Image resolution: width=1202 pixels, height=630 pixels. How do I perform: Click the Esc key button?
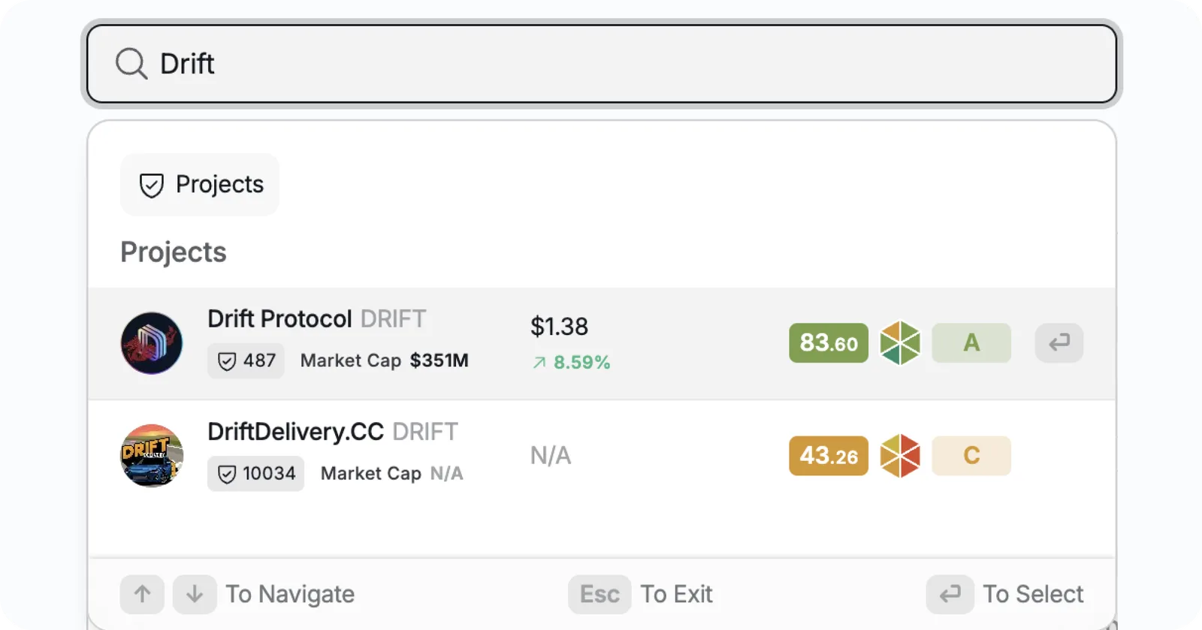coord(599,595)
